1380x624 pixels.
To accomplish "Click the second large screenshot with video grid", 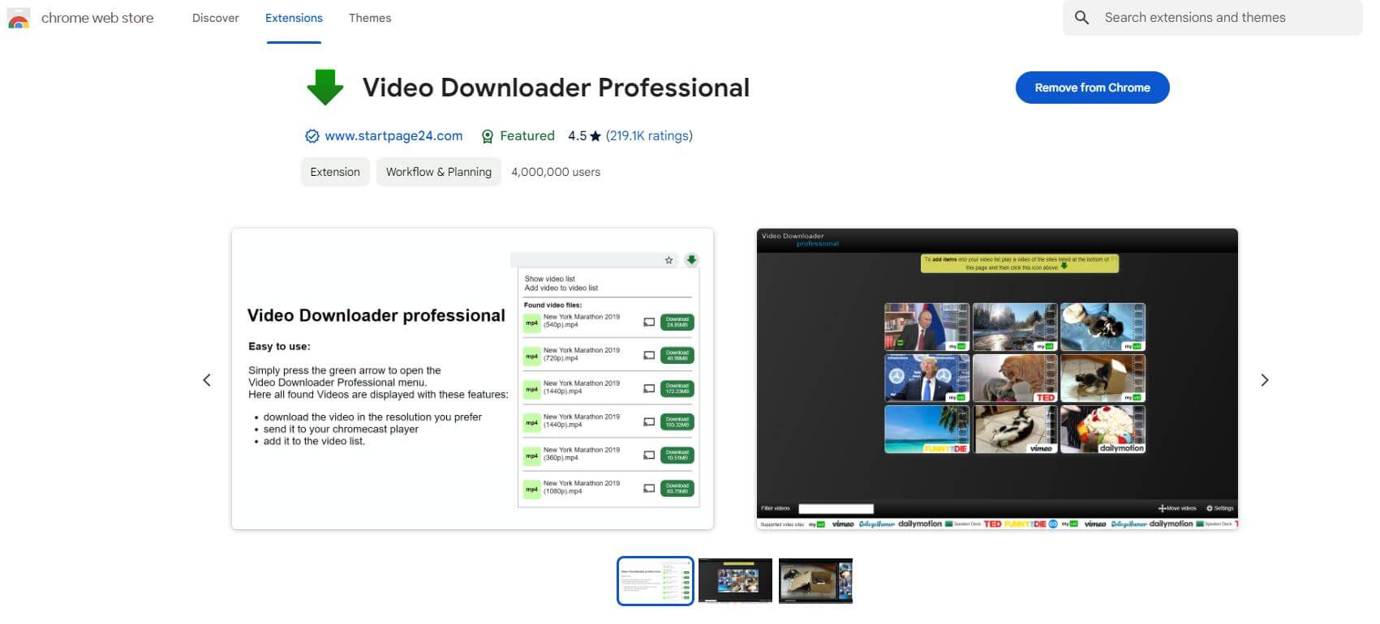I will point(997,379).
